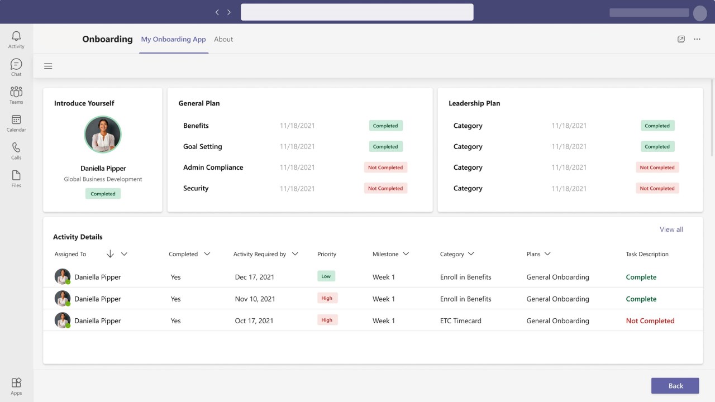Select the My Onboarding App tab
715x402 pixels.
coord(173,39)
